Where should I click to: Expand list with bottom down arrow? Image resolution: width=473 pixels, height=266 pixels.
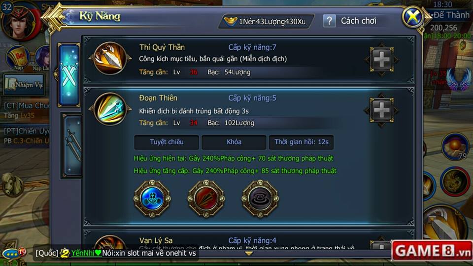click(x=249, y=254)
